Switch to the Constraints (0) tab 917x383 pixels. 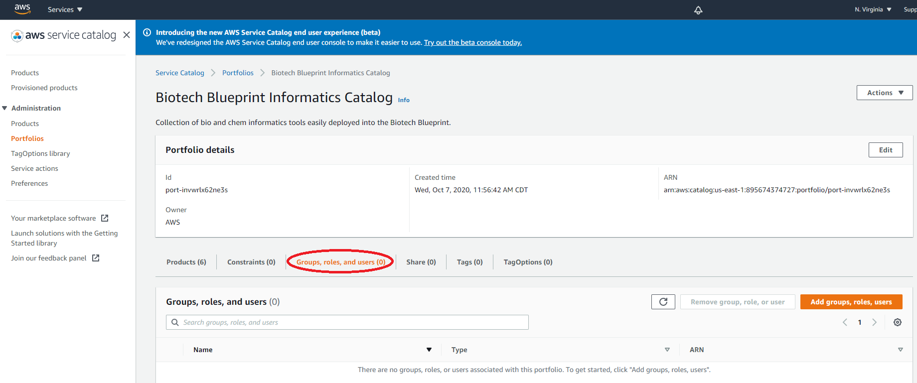click(x=251, y=262)
